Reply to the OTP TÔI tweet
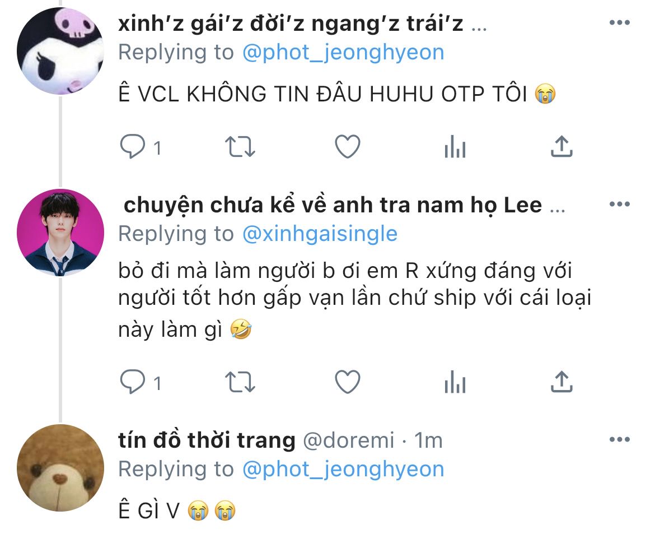This screenshot has height=543, width=655. pos(133,147)
